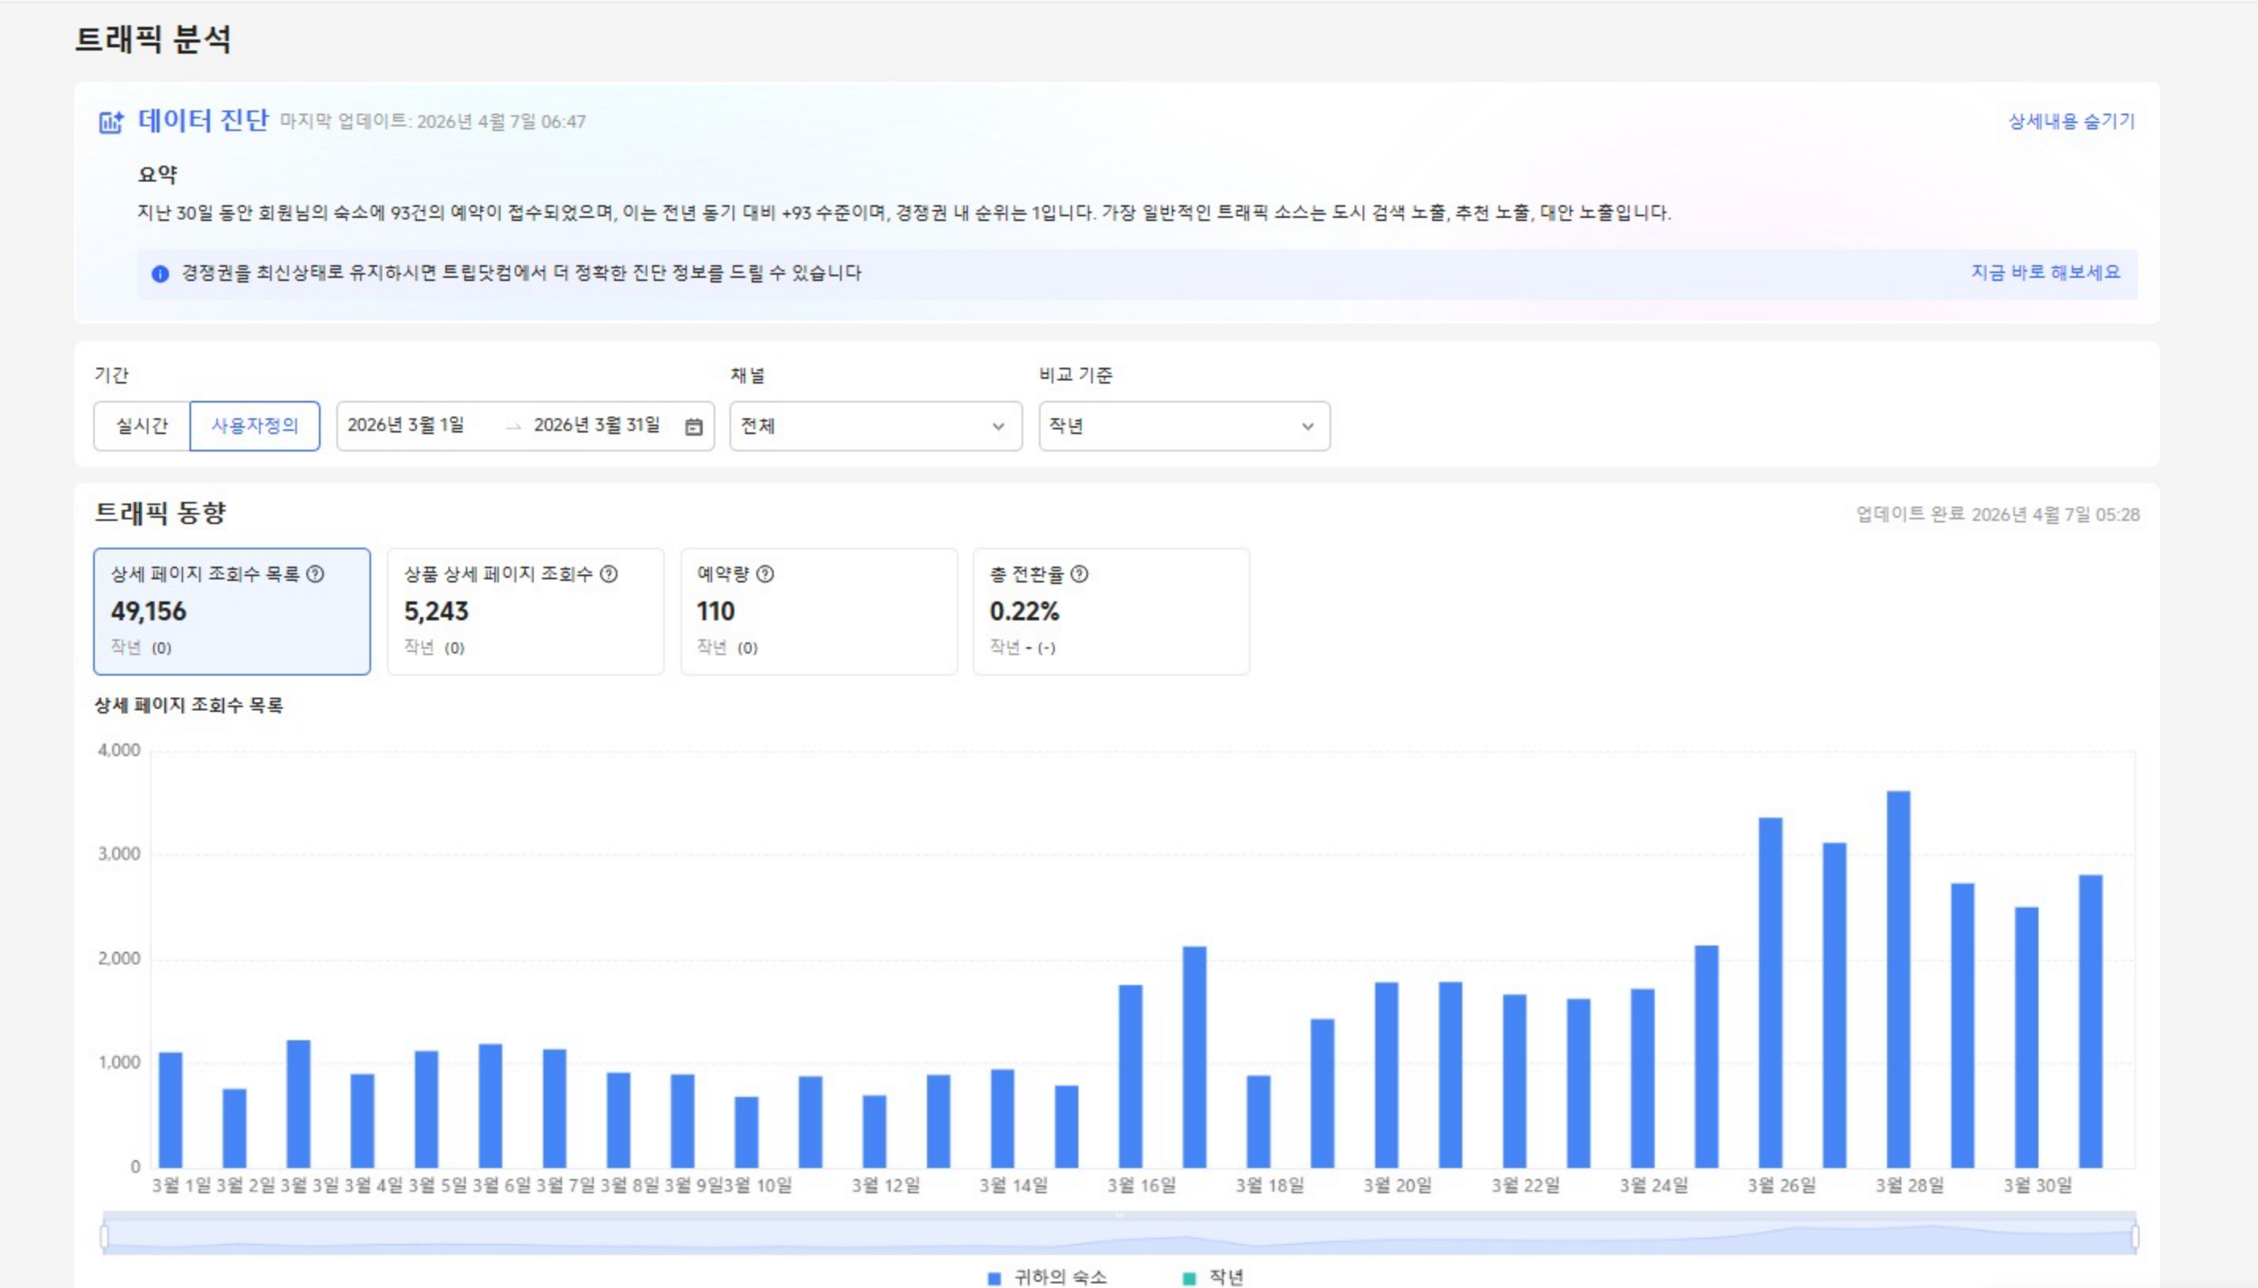The image size is (2258, 1288).
Task: Click help icon next to 예약량
Action: click(x=765, y=574)
